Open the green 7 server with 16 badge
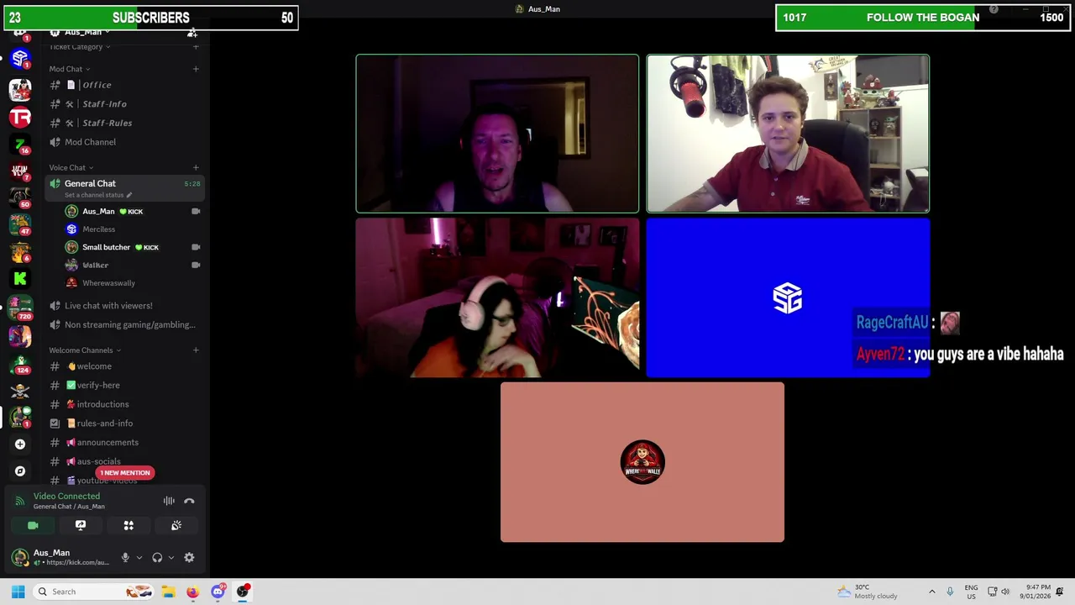This screenshot has width=1075, height=605. click(x=20, y=145)
